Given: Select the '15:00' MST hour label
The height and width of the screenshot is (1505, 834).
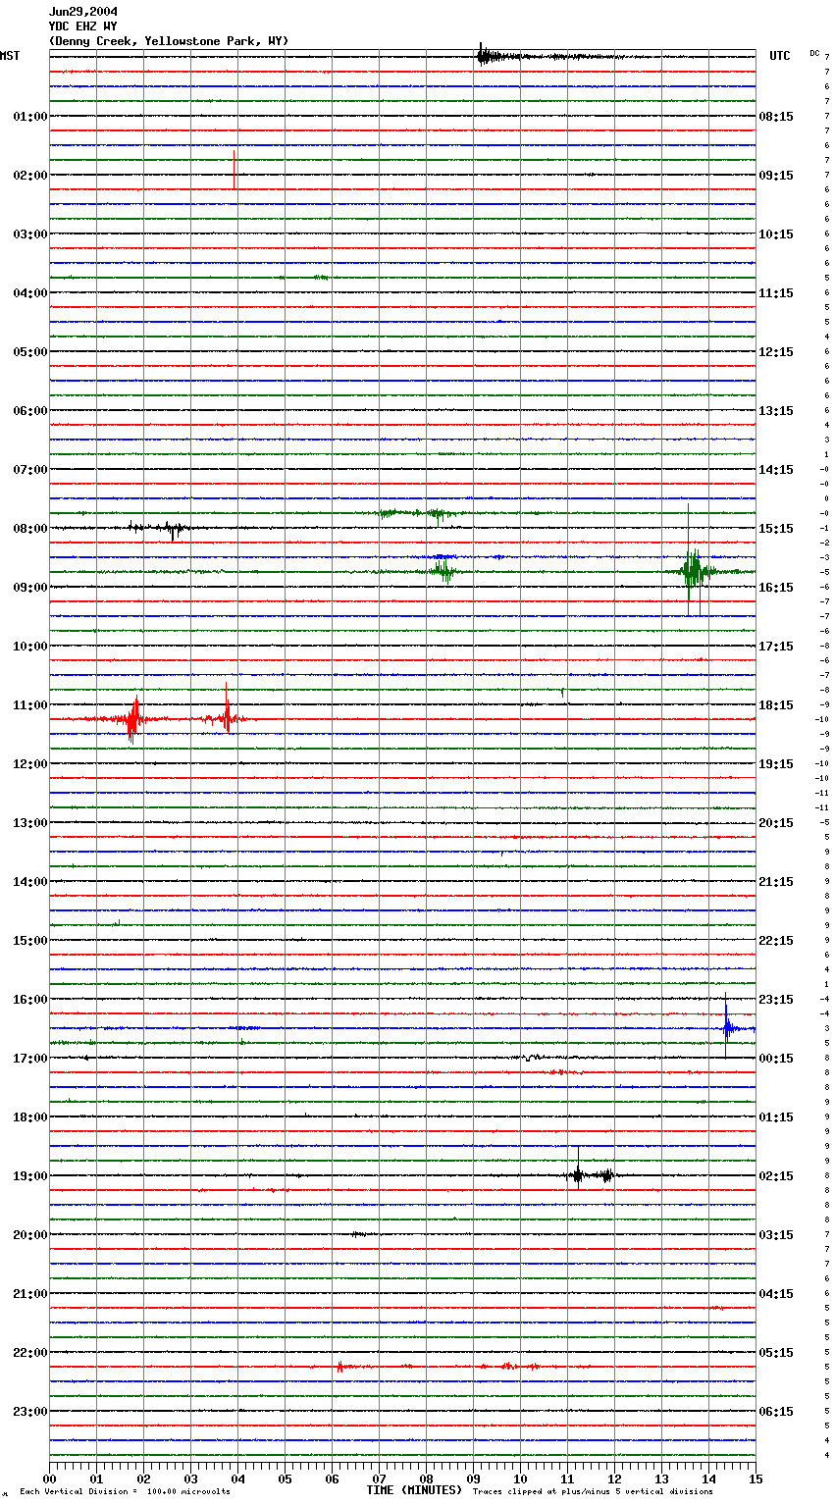Looking at the screenshot, I should (x=30, y=941).
